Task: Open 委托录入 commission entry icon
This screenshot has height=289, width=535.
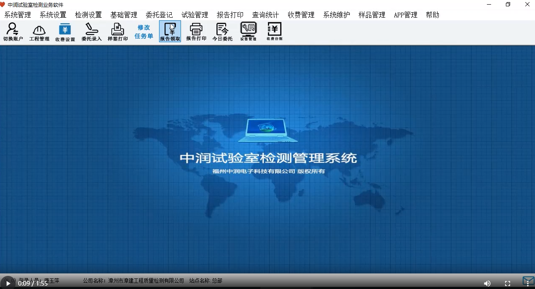Action: pyautogui.click(x=92, y=32)
